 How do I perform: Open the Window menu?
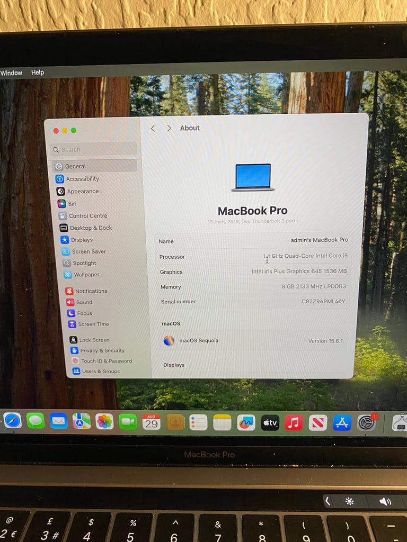click(x=11, y=73)
